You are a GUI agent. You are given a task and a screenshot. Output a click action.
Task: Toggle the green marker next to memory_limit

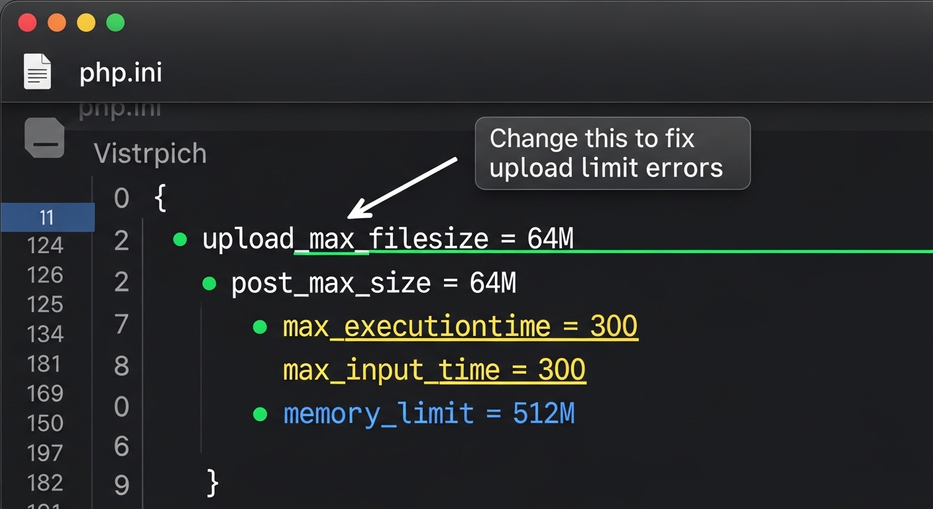[261, 413]
